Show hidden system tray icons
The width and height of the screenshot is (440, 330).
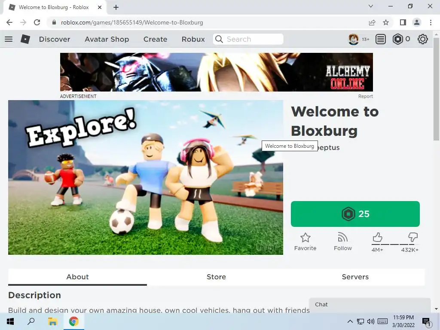click(350, 321)
